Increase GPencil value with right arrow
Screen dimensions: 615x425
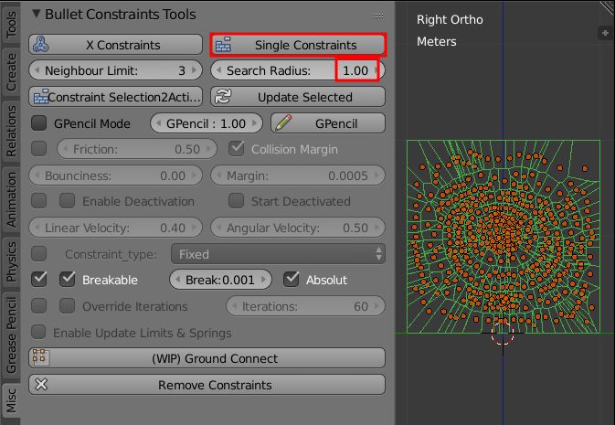point(255,122)
